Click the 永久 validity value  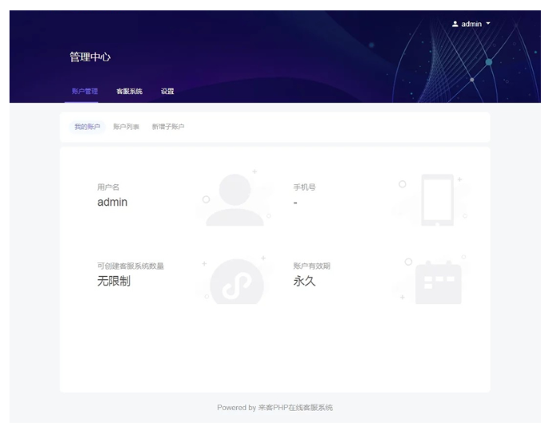click(x=305, y=281)
